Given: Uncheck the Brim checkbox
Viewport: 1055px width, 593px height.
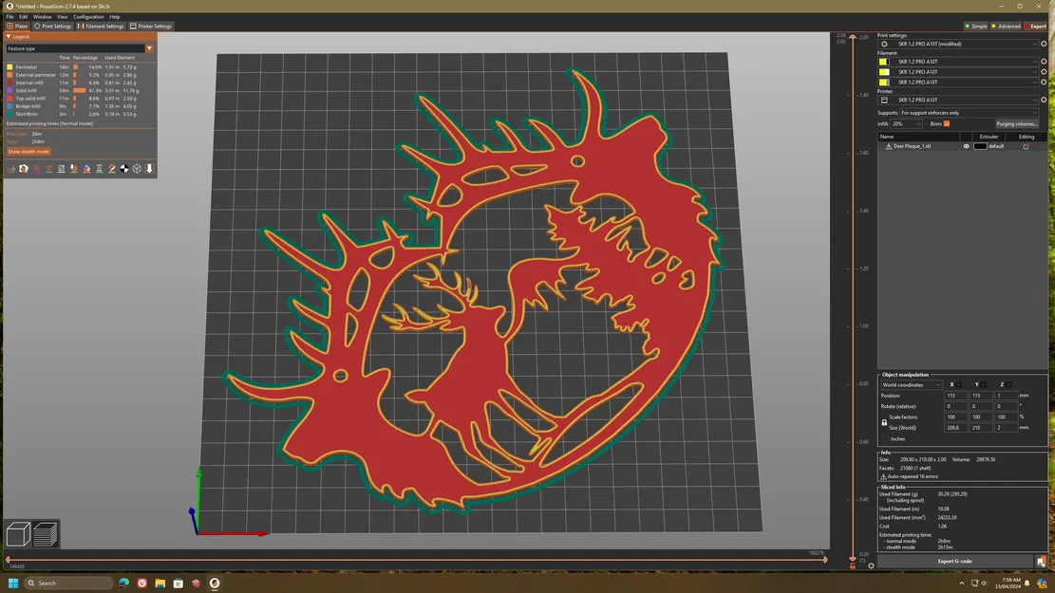Looking at the screenshot, I should pos(947,123).
